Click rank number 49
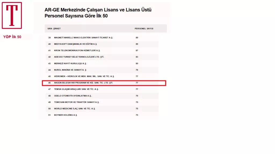The image size is (275, 154). (x=49, y=102)
